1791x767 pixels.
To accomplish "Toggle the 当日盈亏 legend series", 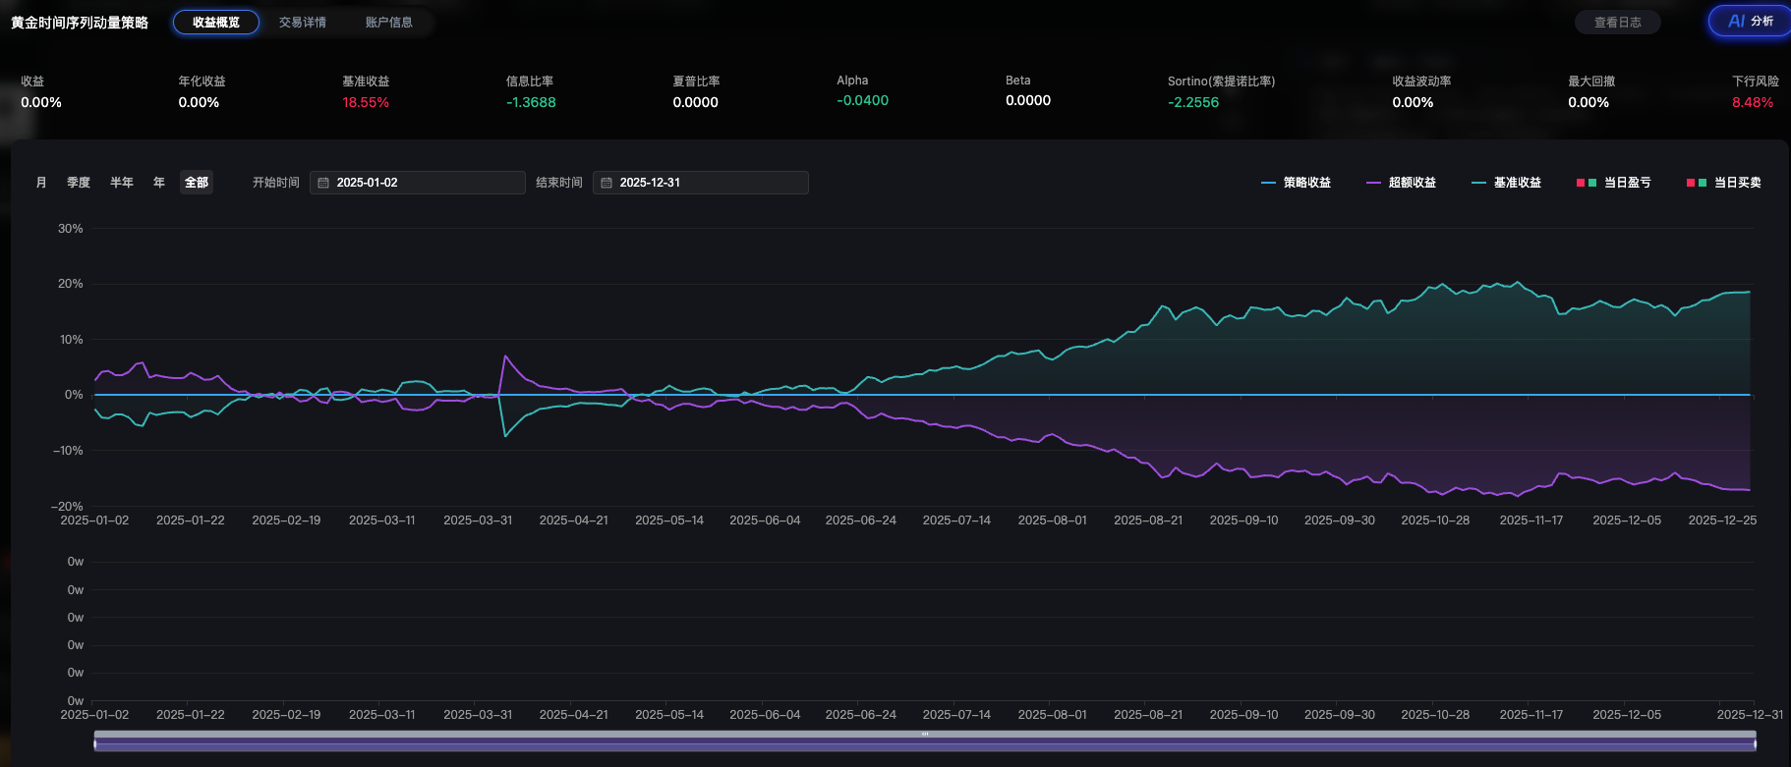I will tap(1613, 183).
